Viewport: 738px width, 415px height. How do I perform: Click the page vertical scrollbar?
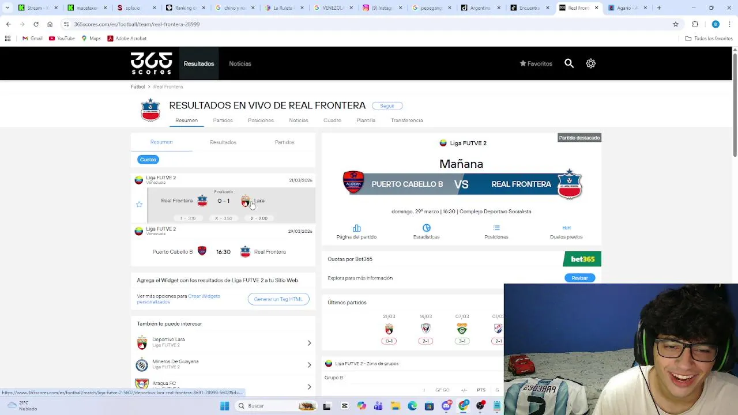click(735, 104)
